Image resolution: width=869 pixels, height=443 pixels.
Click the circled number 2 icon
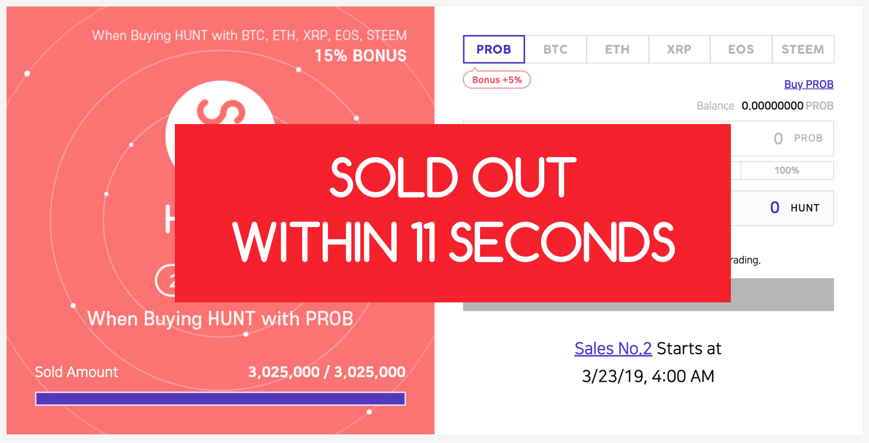[x=165, y=282]
